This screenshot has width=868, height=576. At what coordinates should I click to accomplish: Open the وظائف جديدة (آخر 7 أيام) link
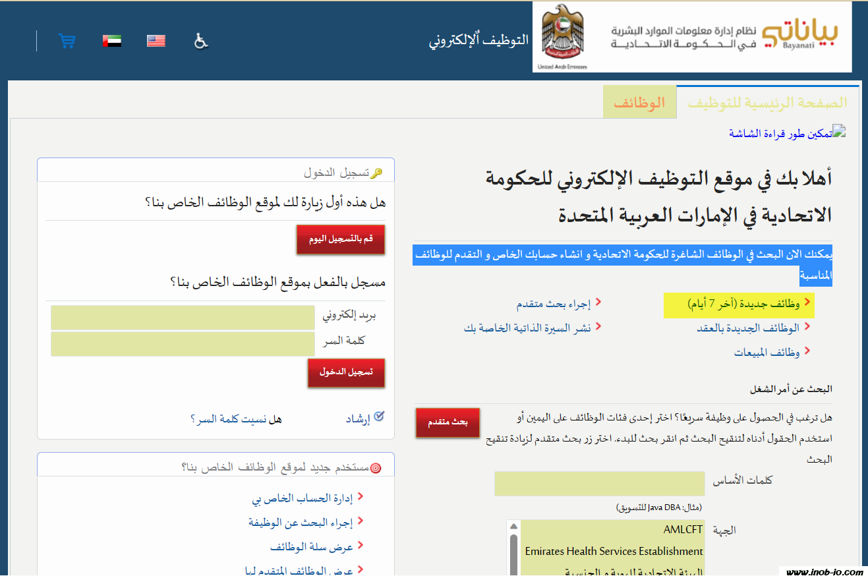coord(743,304)
